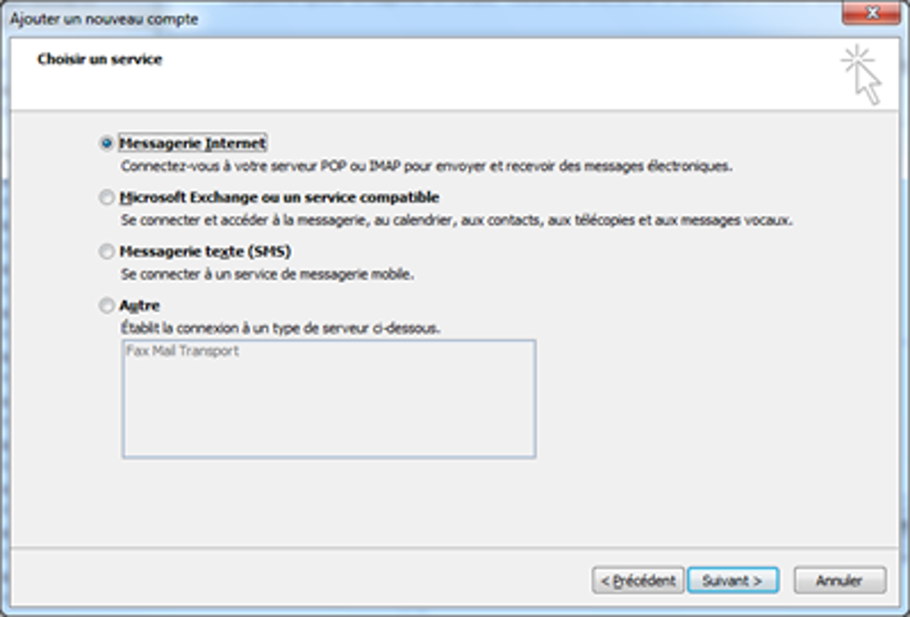Select the Messagerie Internet radio button
910x617 pixels.
pyautogui.click(x=107, y=144)
